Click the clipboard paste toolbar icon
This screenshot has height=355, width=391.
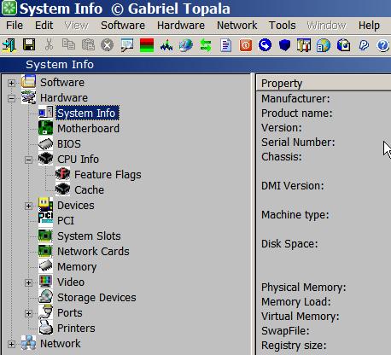88,45
